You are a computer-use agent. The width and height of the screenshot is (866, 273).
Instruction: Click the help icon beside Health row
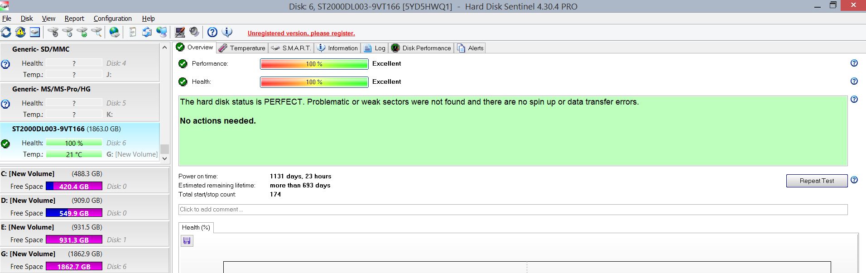pos(854,81)
